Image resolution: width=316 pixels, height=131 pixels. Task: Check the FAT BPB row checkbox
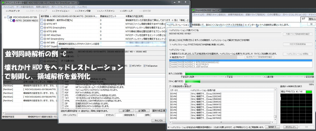(x=42, y=43)
